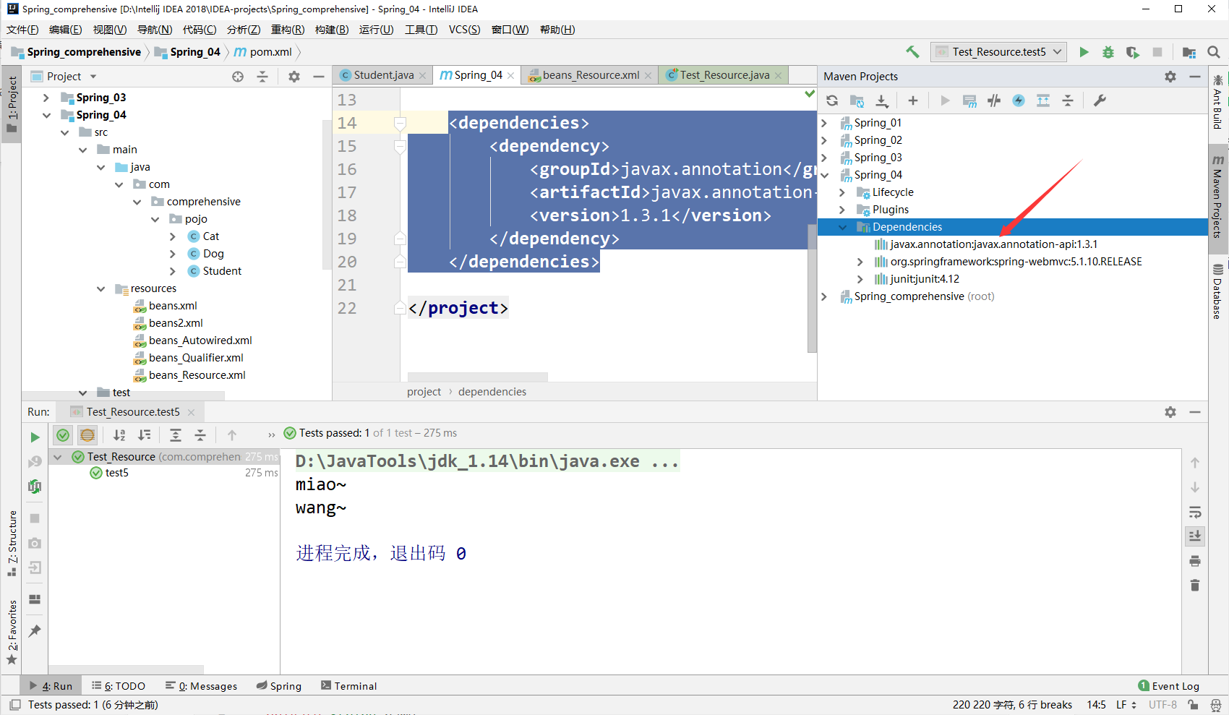The image size is (1229, 715).
Task: Toggle show ignored tests filter
Action: (x=87, y=434)
